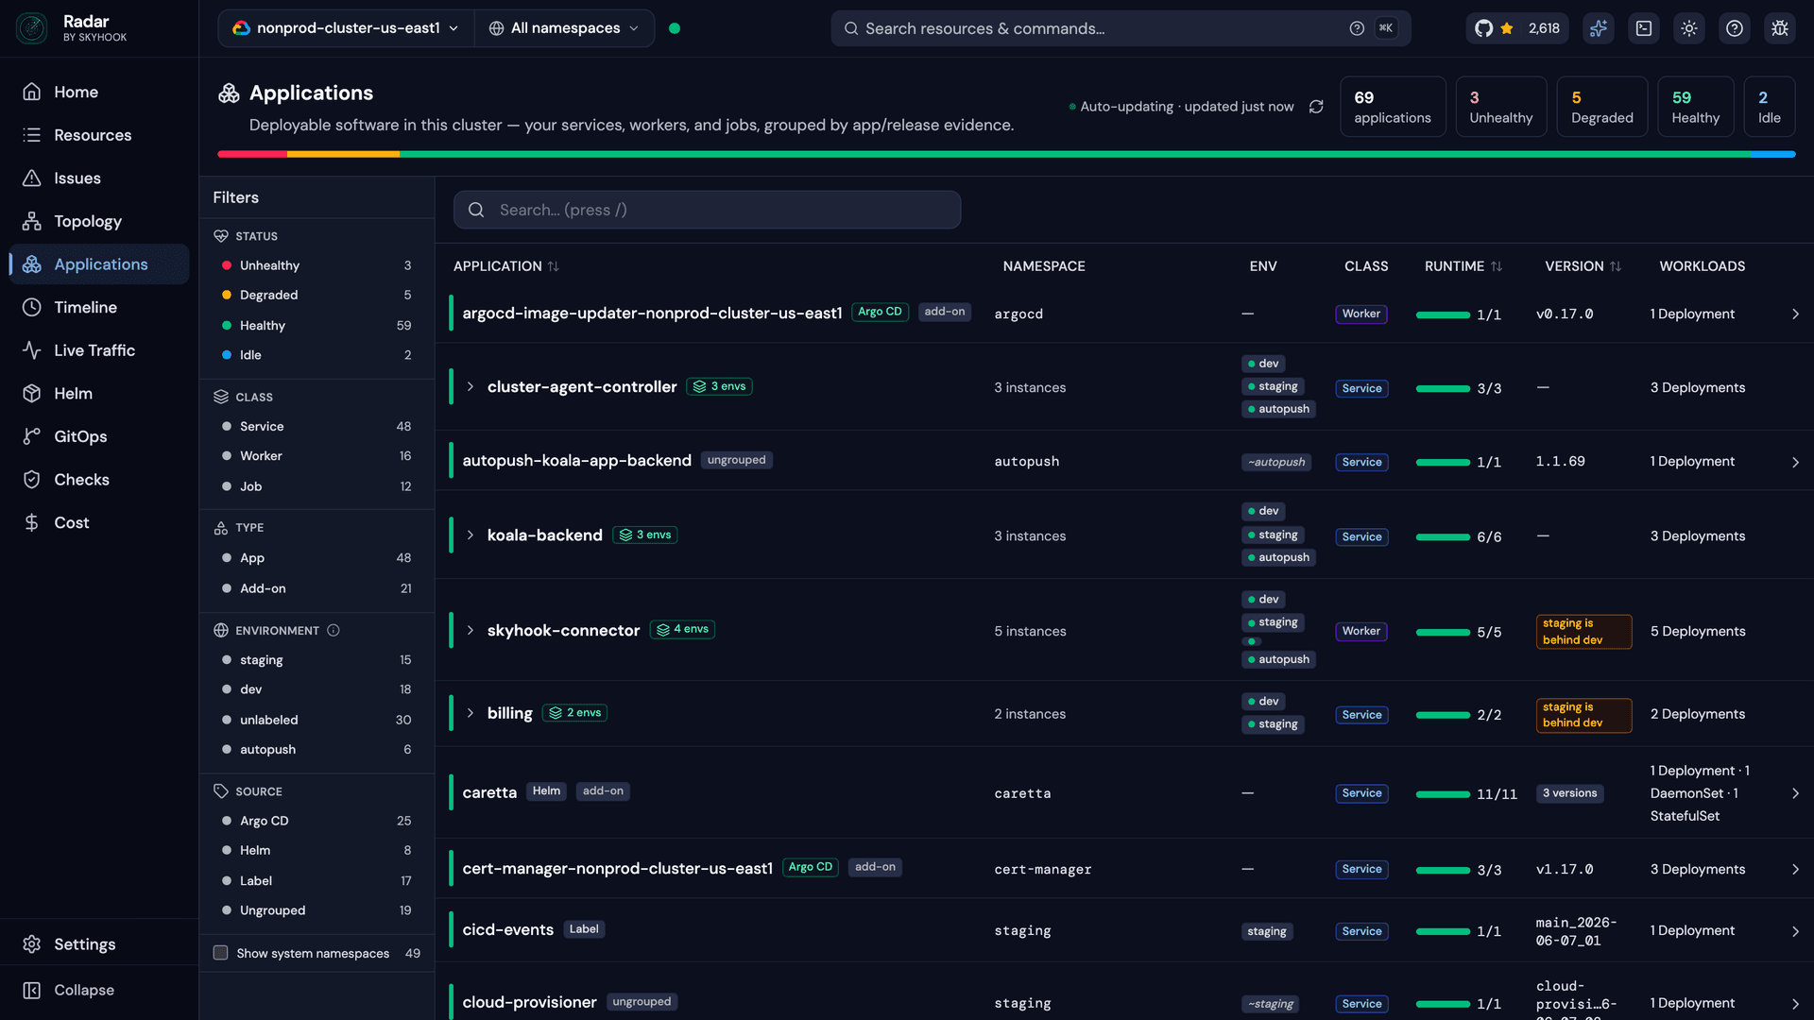Open caretta row chevron
The image size is (1814, 1020).
pyautogui.click(x=1795, y=793)
